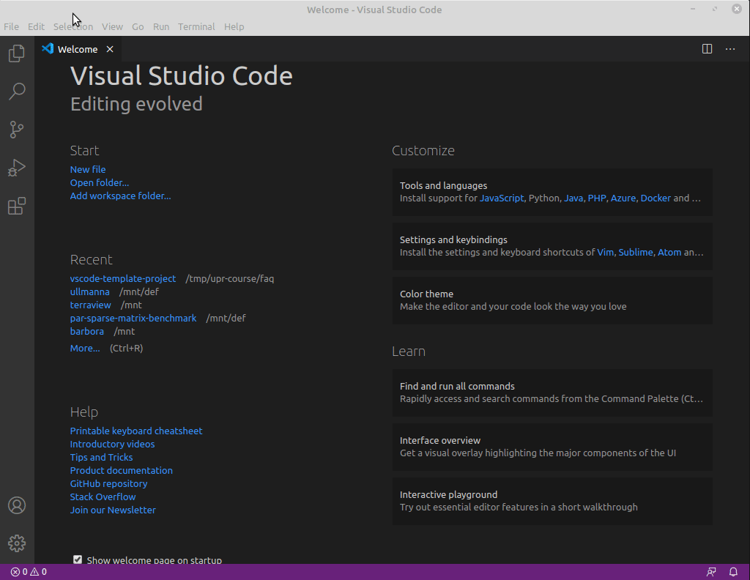The height and width of the screenshot is (580, 750).
Task: Open the Accounts icon in activity bar
Action: click(17, 505)
